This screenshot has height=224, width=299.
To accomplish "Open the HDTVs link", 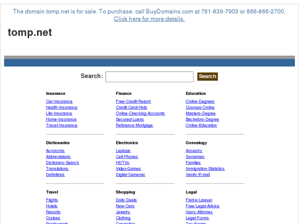I will tap(123, 163).
